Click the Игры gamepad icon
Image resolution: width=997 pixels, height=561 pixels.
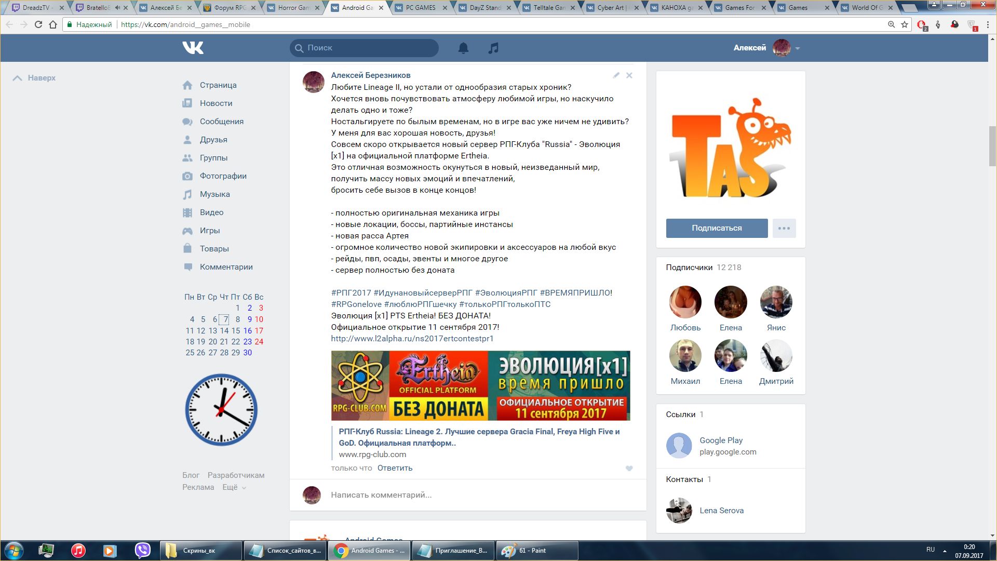coord(187,231)
